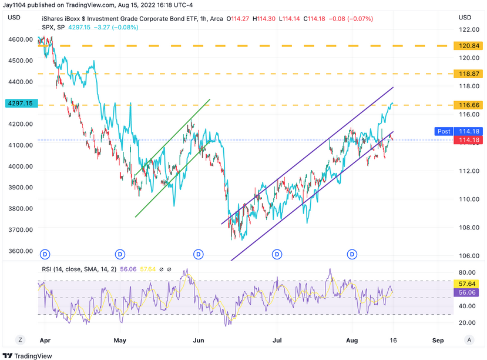This screenshot has height=360, width=487.
Task: Click the A auto-scale button at bottom-right
Action: pyautogui.click(x=469, y=340)
